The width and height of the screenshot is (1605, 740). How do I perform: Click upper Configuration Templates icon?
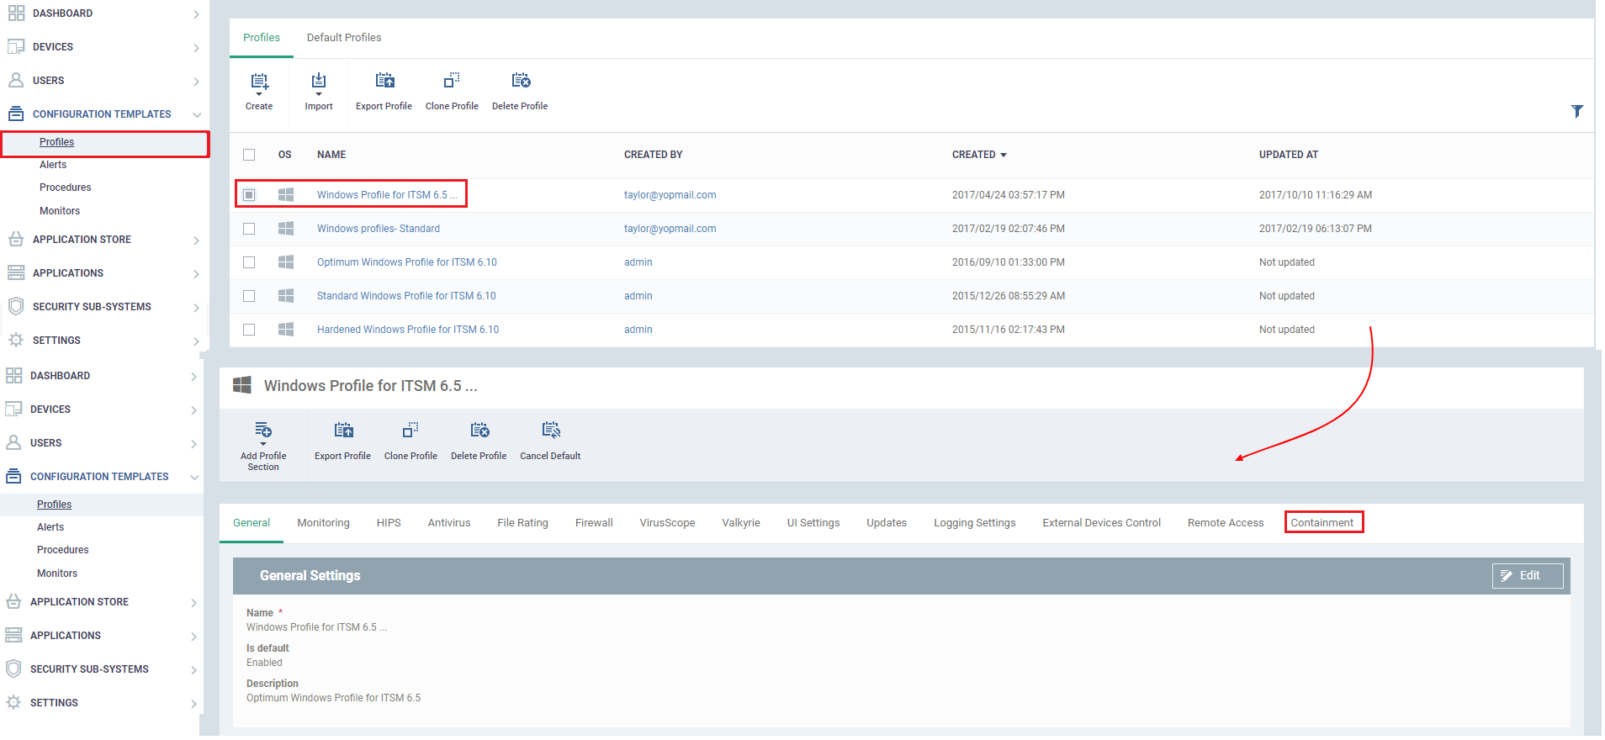[16, 114]
